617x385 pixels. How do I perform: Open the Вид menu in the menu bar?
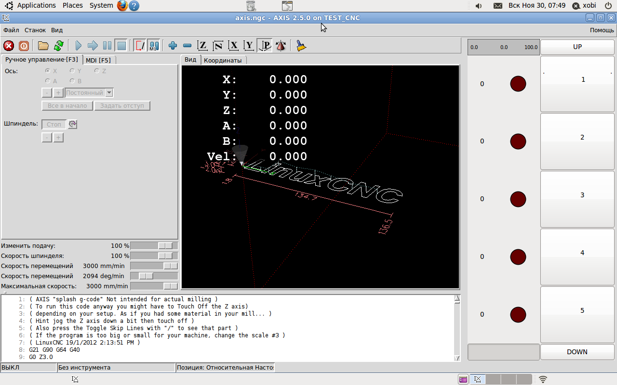pyautogui.click(x=57, y=30)
